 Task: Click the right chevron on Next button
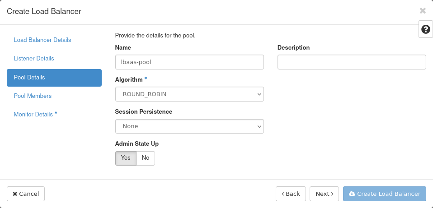click(332, 194)
